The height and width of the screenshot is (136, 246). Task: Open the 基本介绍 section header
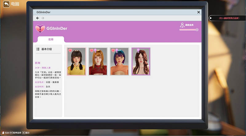click(x=47, y=49)
